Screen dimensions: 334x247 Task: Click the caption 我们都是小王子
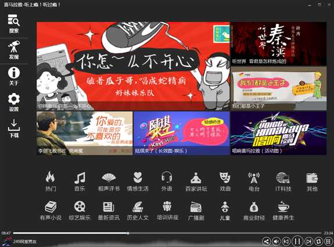coord(249,106)
